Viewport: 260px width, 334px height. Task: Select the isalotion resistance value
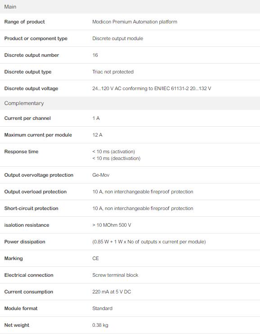point(112,225)
